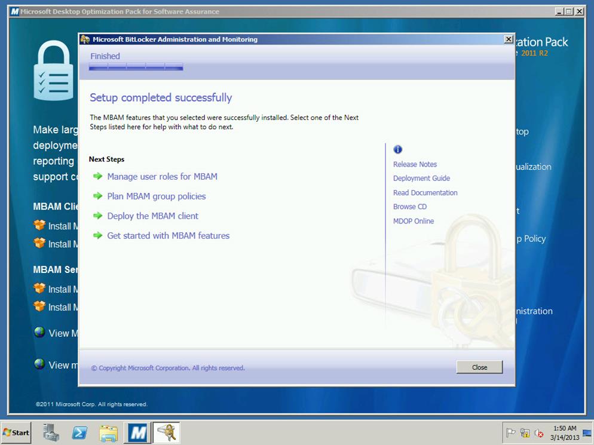Click the green arrow beside Get started with MBAM
The image size is (594, 445).
[x=98, y=235]
